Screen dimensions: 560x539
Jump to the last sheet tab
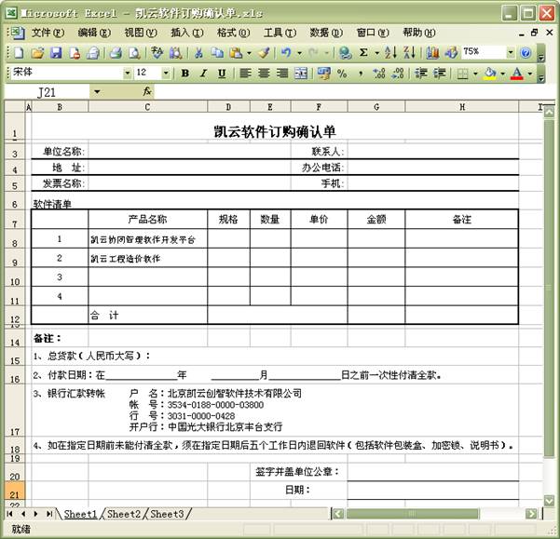pyautogui.click(x=49, y=514)
